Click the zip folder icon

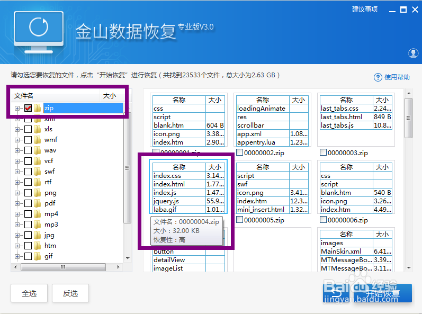38,108
